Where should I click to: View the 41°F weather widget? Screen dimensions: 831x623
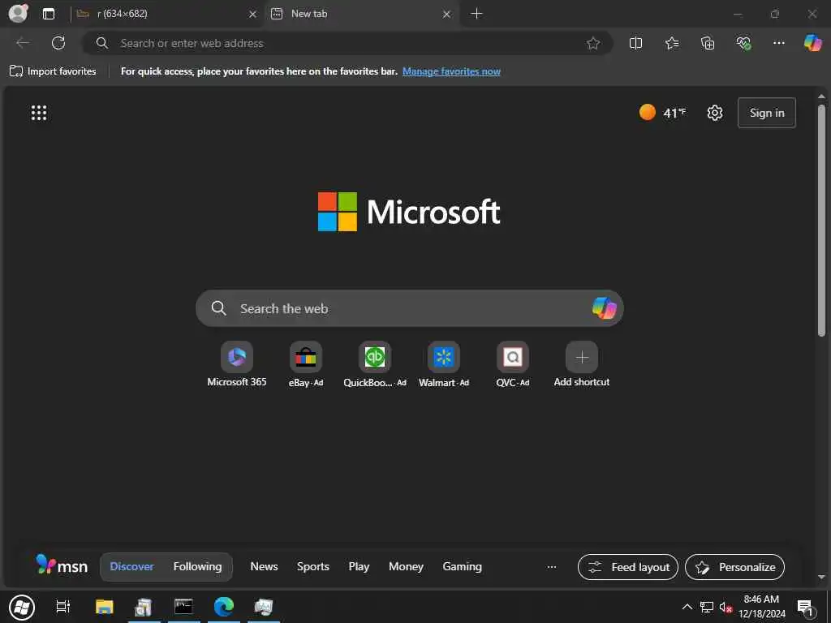662,112
